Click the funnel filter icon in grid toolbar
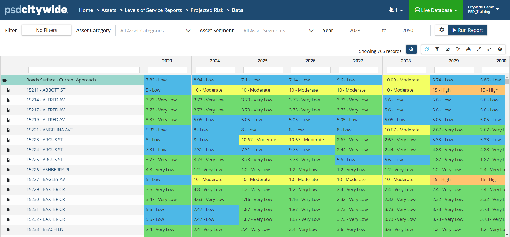Viewport: 510px width, 237px height. [437, 49]
